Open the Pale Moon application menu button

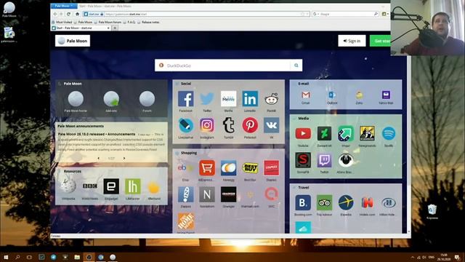click(64, 6)
